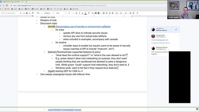The width and height of the screenshot is (199, 112).
Task: Open Discouraging use of secrets link
Action: (x=83, y=26)
